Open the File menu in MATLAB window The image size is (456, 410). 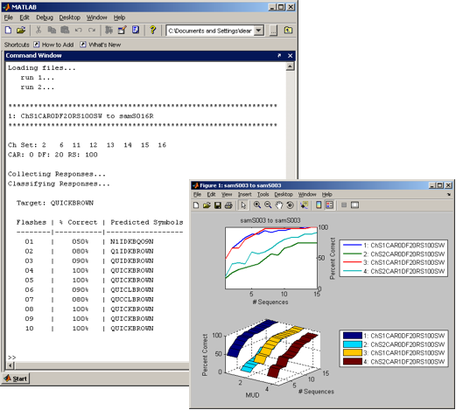coord(8,17)
